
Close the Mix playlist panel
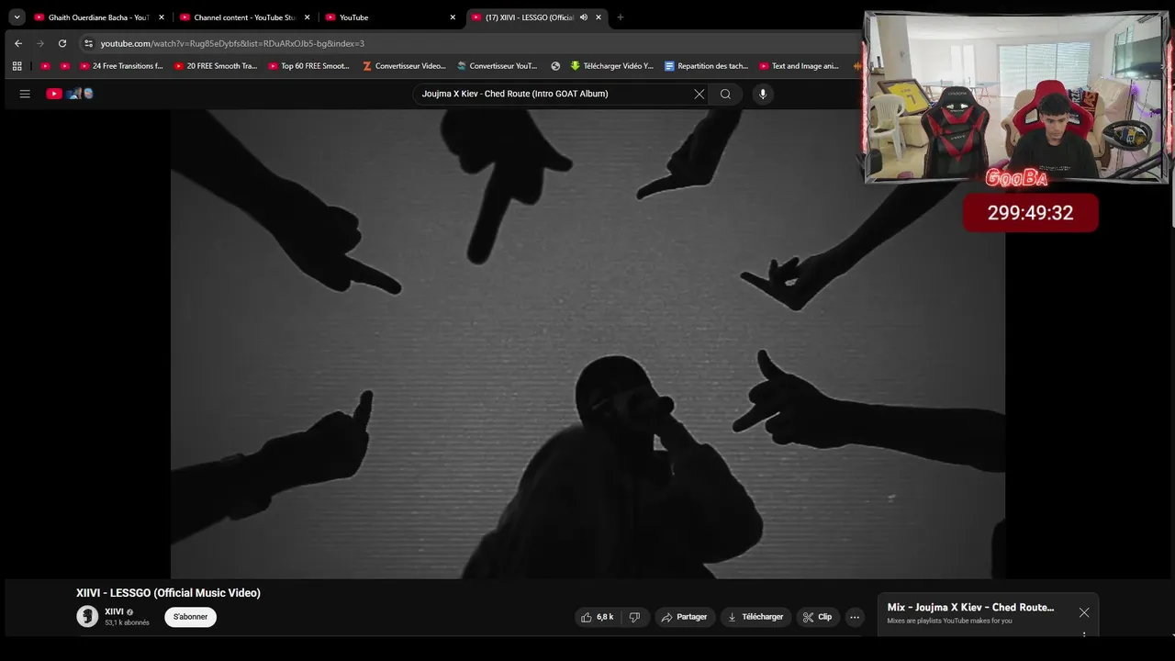click(1084, 612)
